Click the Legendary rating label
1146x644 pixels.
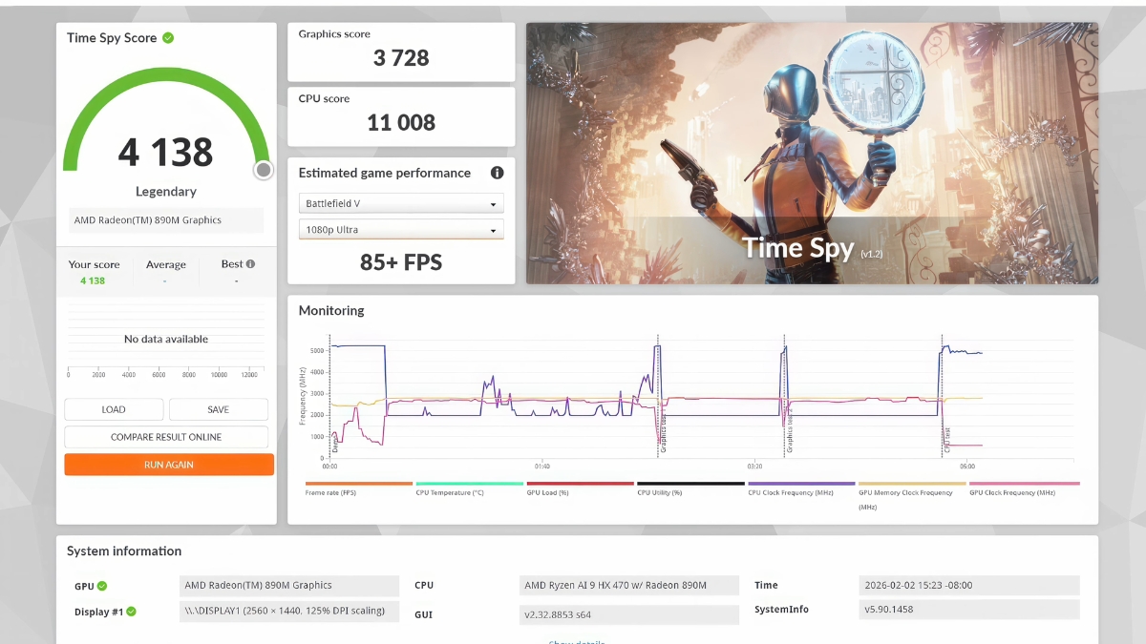[x=166, y=192]
